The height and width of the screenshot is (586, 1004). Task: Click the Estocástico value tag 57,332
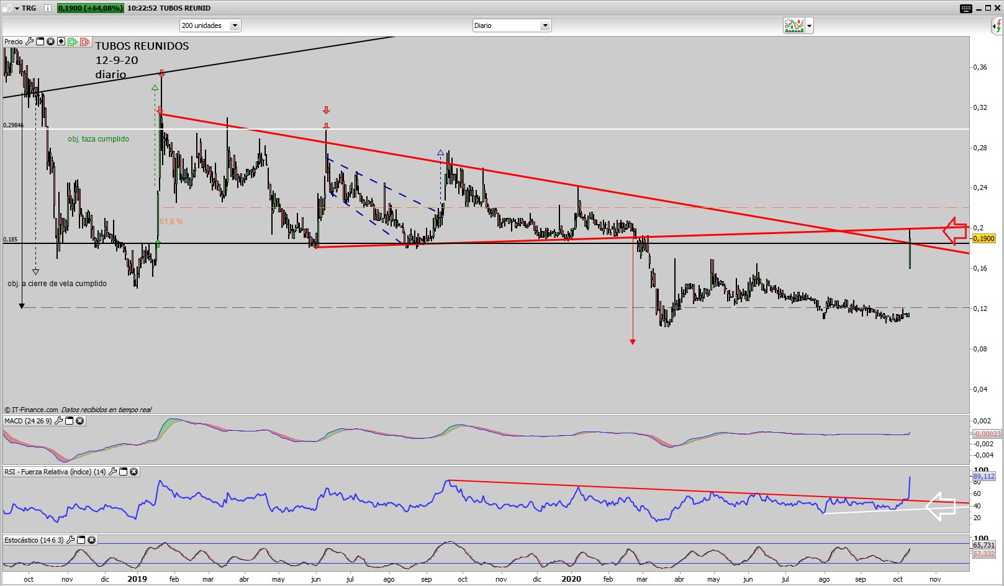(984, 554)
